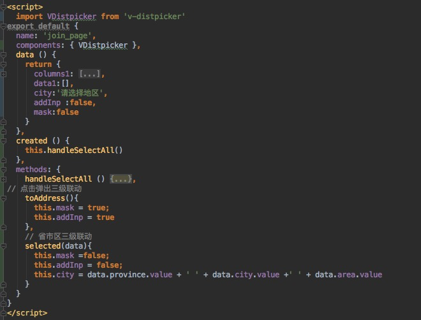The height and width of the screenshot is (320, 421).
Task: Collapse the selected(data) method fold marker
Action: pyautogui.click(x=3, y=246)
